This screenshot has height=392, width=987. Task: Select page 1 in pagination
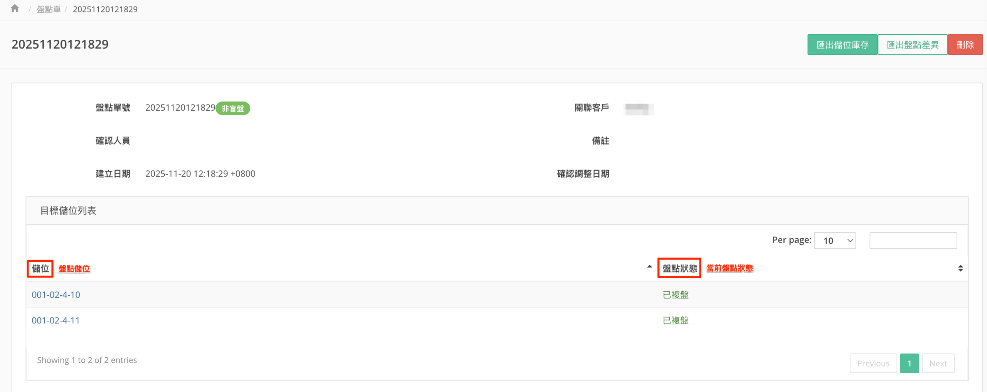coord(909,363)
